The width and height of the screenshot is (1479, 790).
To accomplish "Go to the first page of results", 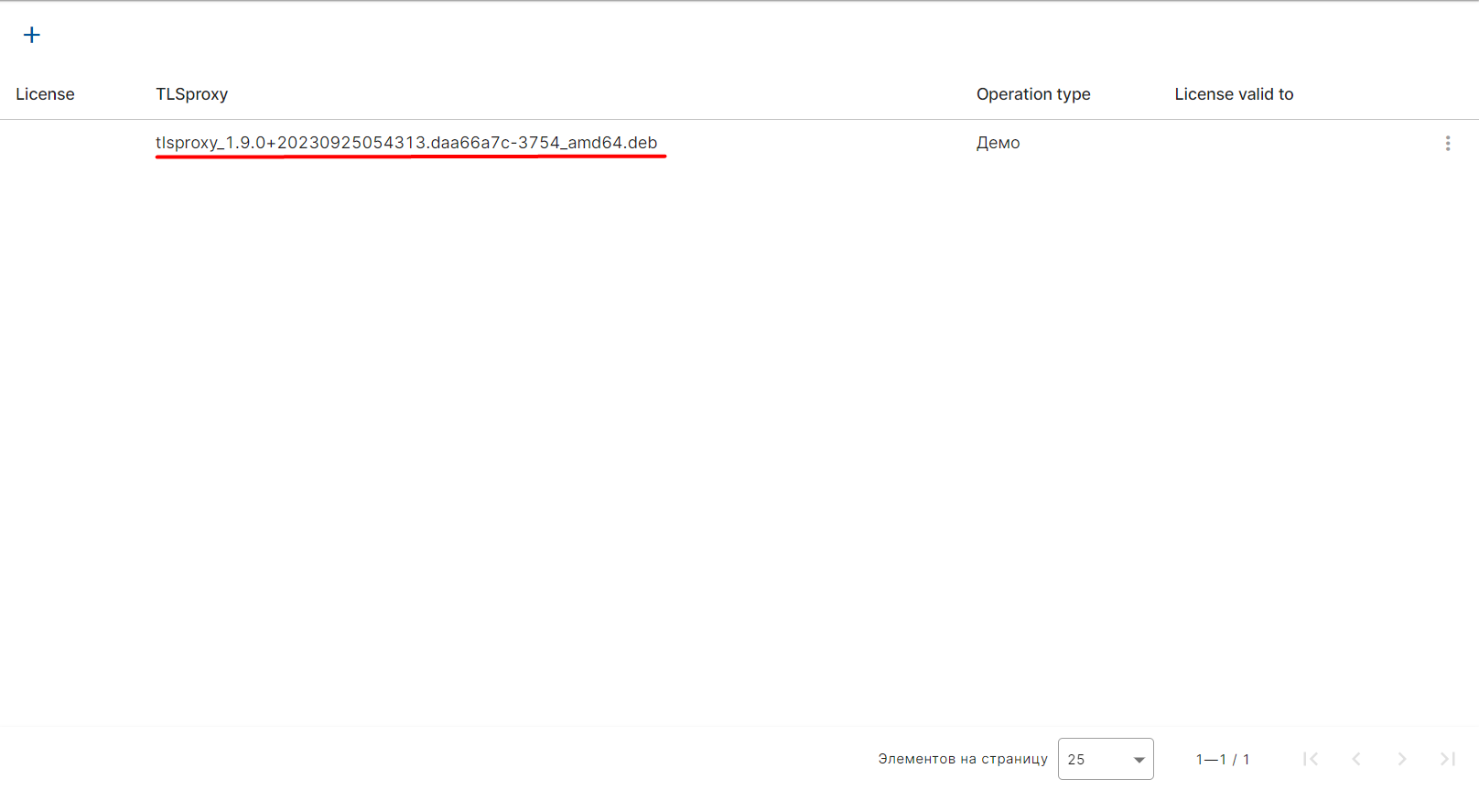I will 1311,759.
